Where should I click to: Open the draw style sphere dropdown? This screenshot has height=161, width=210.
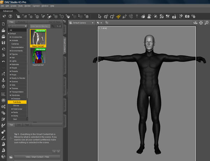tap(99, 23)
